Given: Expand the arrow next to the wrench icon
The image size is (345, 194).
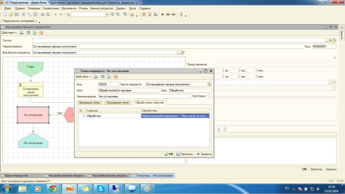Looking at the screenshot, I should [x=186, y=16].
